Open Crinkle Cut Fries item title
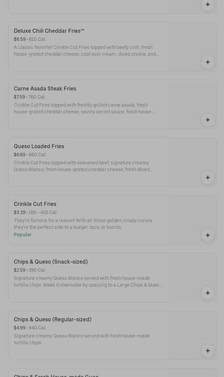Viewport: 224px width, 377px height. pyautogui.click(x=35, y=204)
